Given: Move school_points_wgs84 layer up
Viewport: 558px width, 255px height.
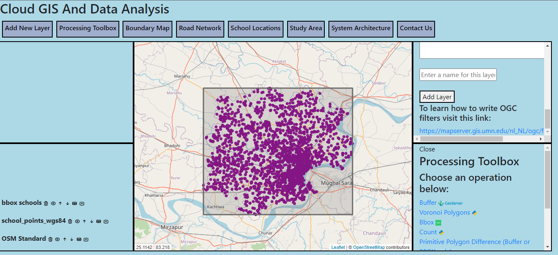Looking at the screenshot, I should click(84, 221).
